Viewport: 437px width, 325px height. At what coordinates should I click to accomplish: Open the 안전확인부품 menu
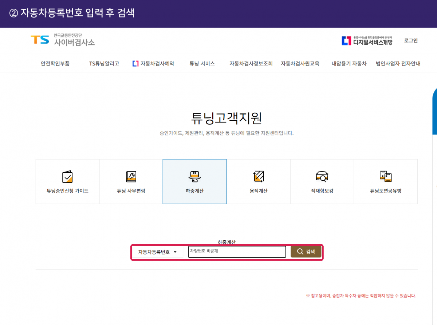pos(55,63)
